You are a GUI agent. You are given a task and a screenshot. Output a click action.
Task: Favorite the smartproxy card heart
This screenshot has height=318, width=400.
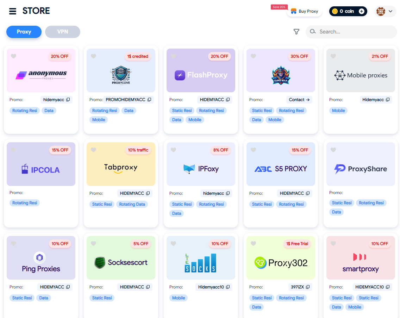click(333, 243)
